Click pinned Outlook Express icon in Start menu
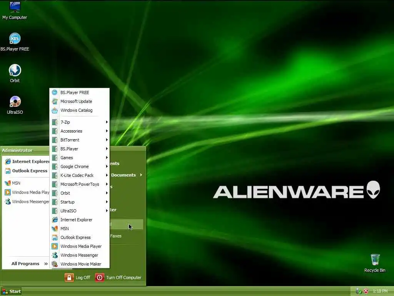 (8, 171)
